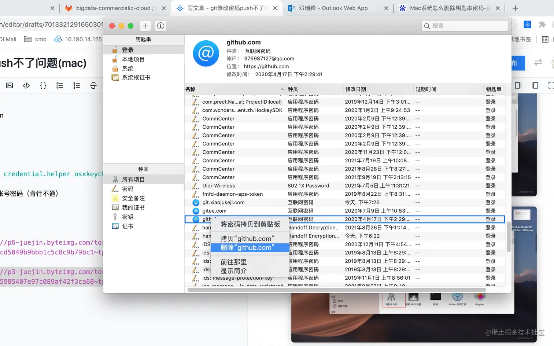Select the Handoff Decryption row

point(345,228)
